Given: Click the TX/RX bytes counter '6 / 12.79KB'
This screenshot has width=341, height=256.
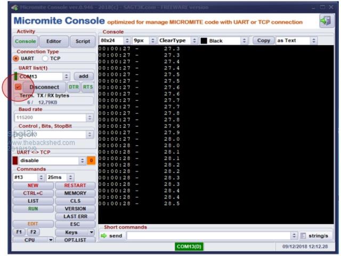Looking at the screenshot, I should [x=43, y=102].
